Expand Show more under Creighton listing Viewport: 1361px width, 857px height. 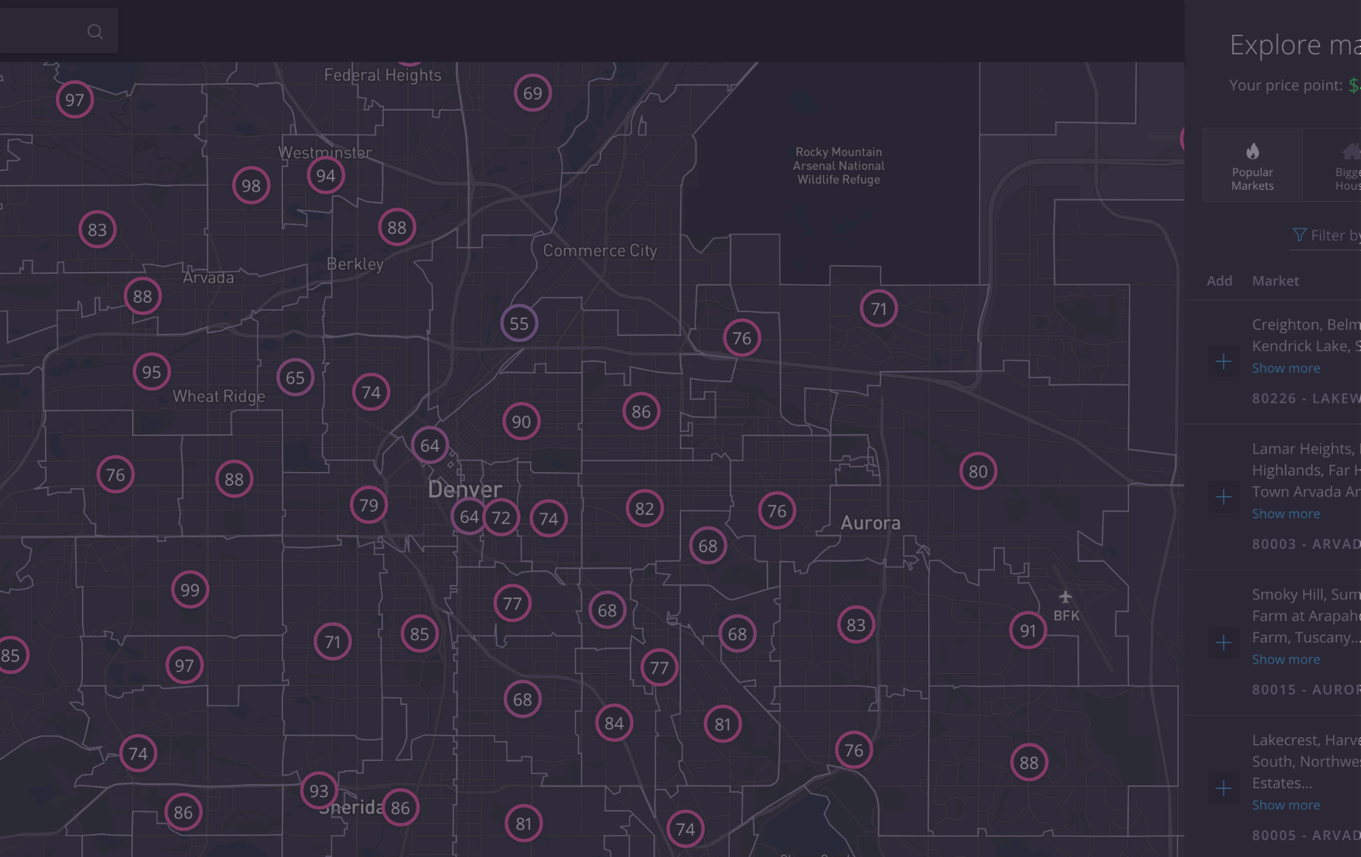1285,368
